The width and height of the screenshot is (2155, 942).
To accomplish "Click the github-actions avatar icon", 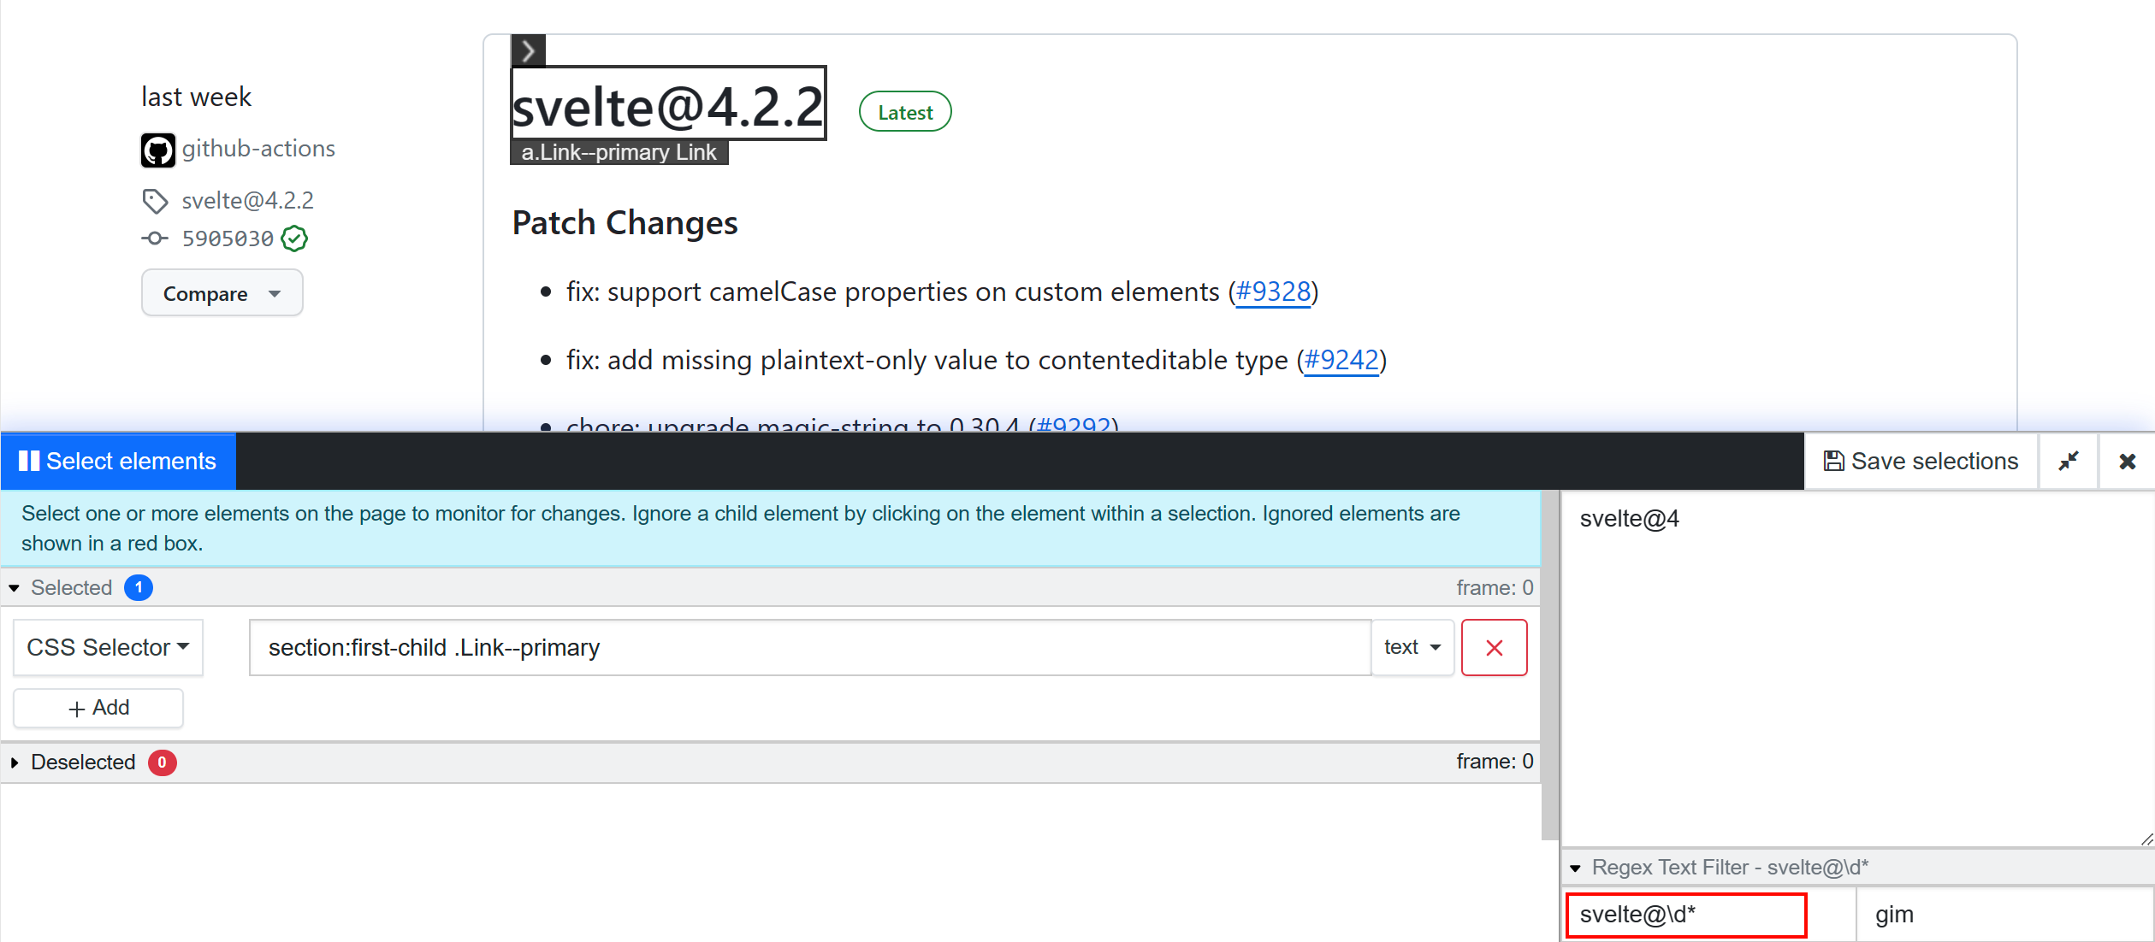I will pyautogui.click(x=158, y=150).
